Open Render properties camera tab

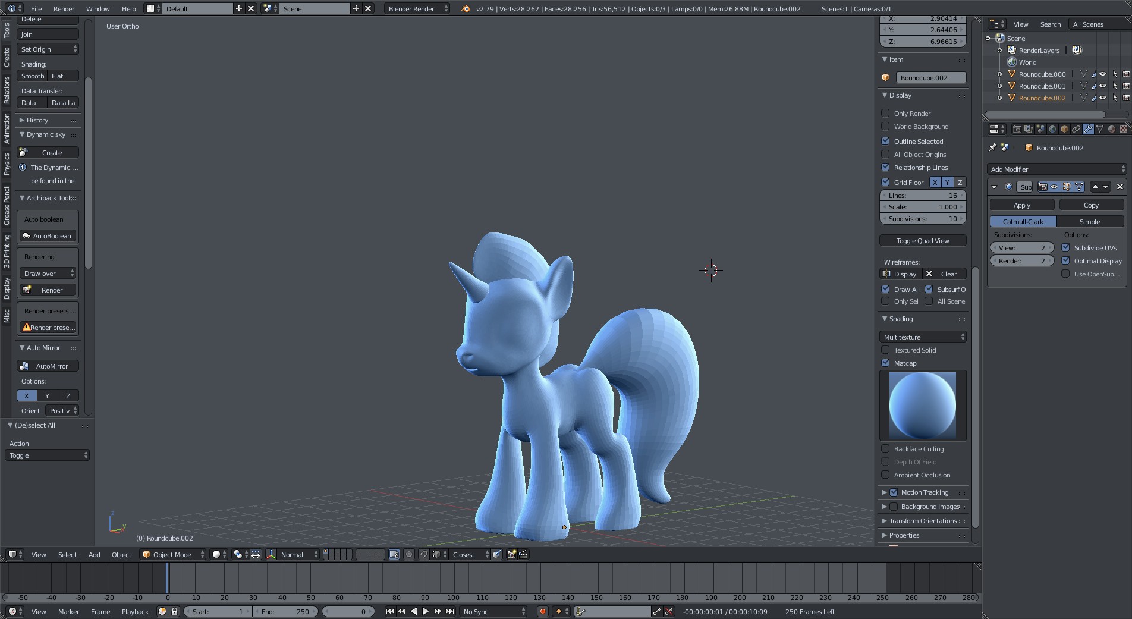coord(1017,129)
